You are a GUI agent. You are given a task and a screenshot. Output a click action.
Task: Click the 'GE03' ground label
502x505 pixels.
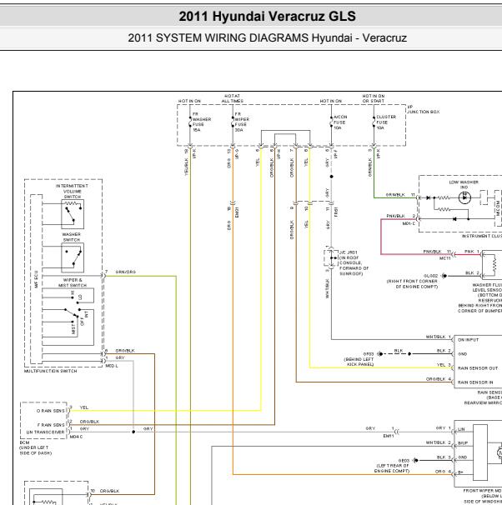click(x=404, y=461)
